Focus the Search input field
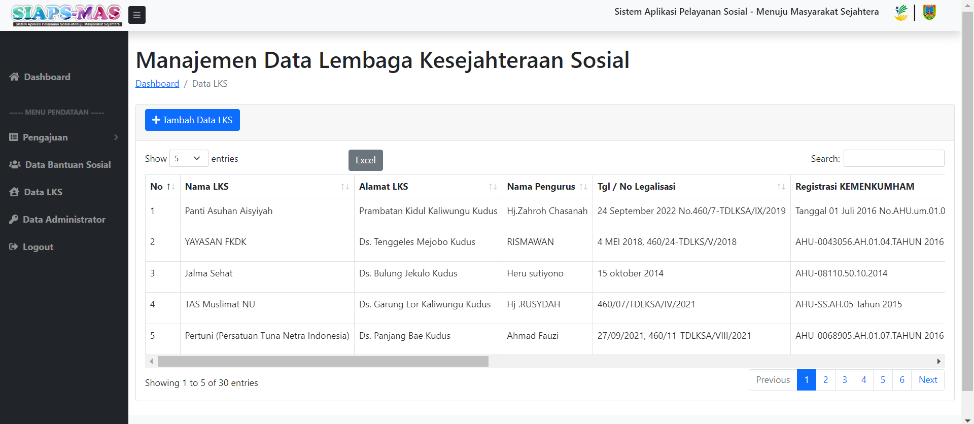This screenshot has height=424, width=974. click(x=893, y=158)
